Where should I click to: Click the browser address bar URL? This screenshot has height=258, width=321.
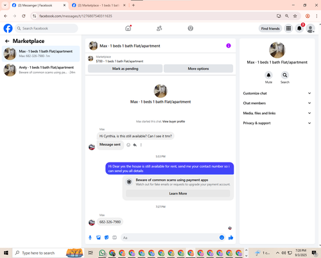point(76,16)
